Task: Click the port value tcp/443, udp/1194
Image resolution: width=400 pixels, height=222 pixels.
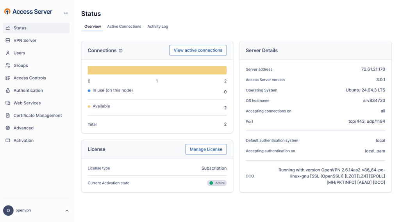Action: tap(367, 122)
